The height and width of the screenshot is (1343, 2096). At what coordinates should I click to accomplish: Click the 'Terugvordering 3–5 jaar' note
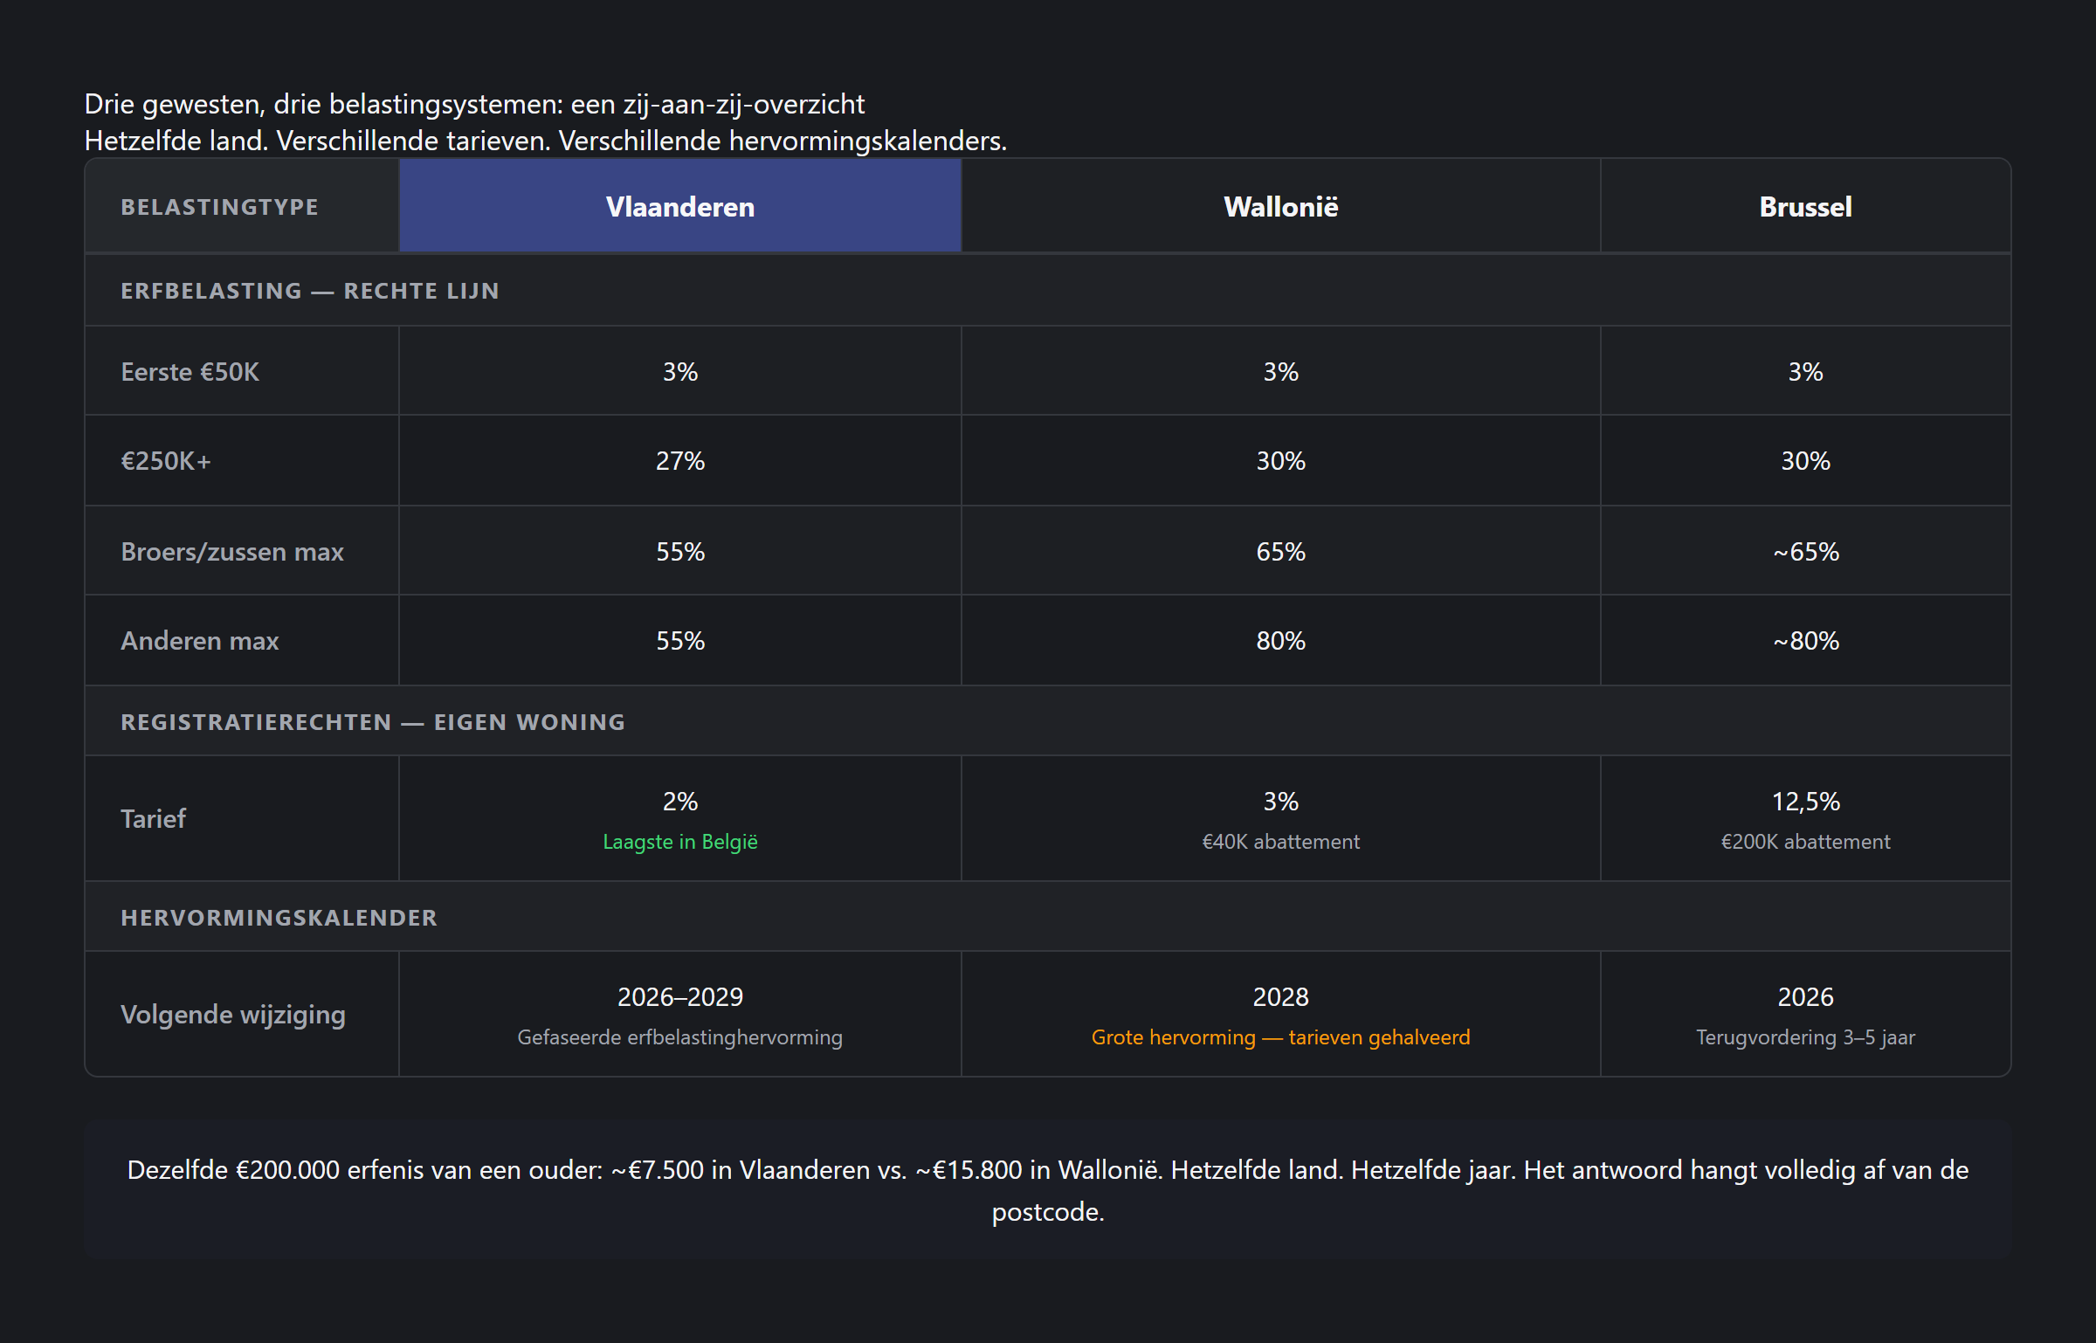(1805, 1037)
